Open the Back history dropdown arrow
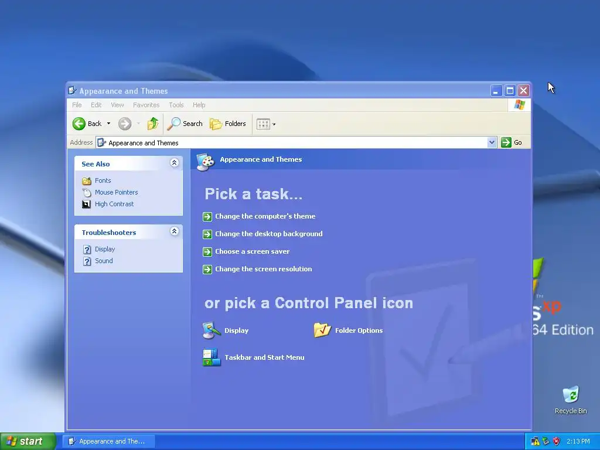The image size is (600, 450). (108, 124)
